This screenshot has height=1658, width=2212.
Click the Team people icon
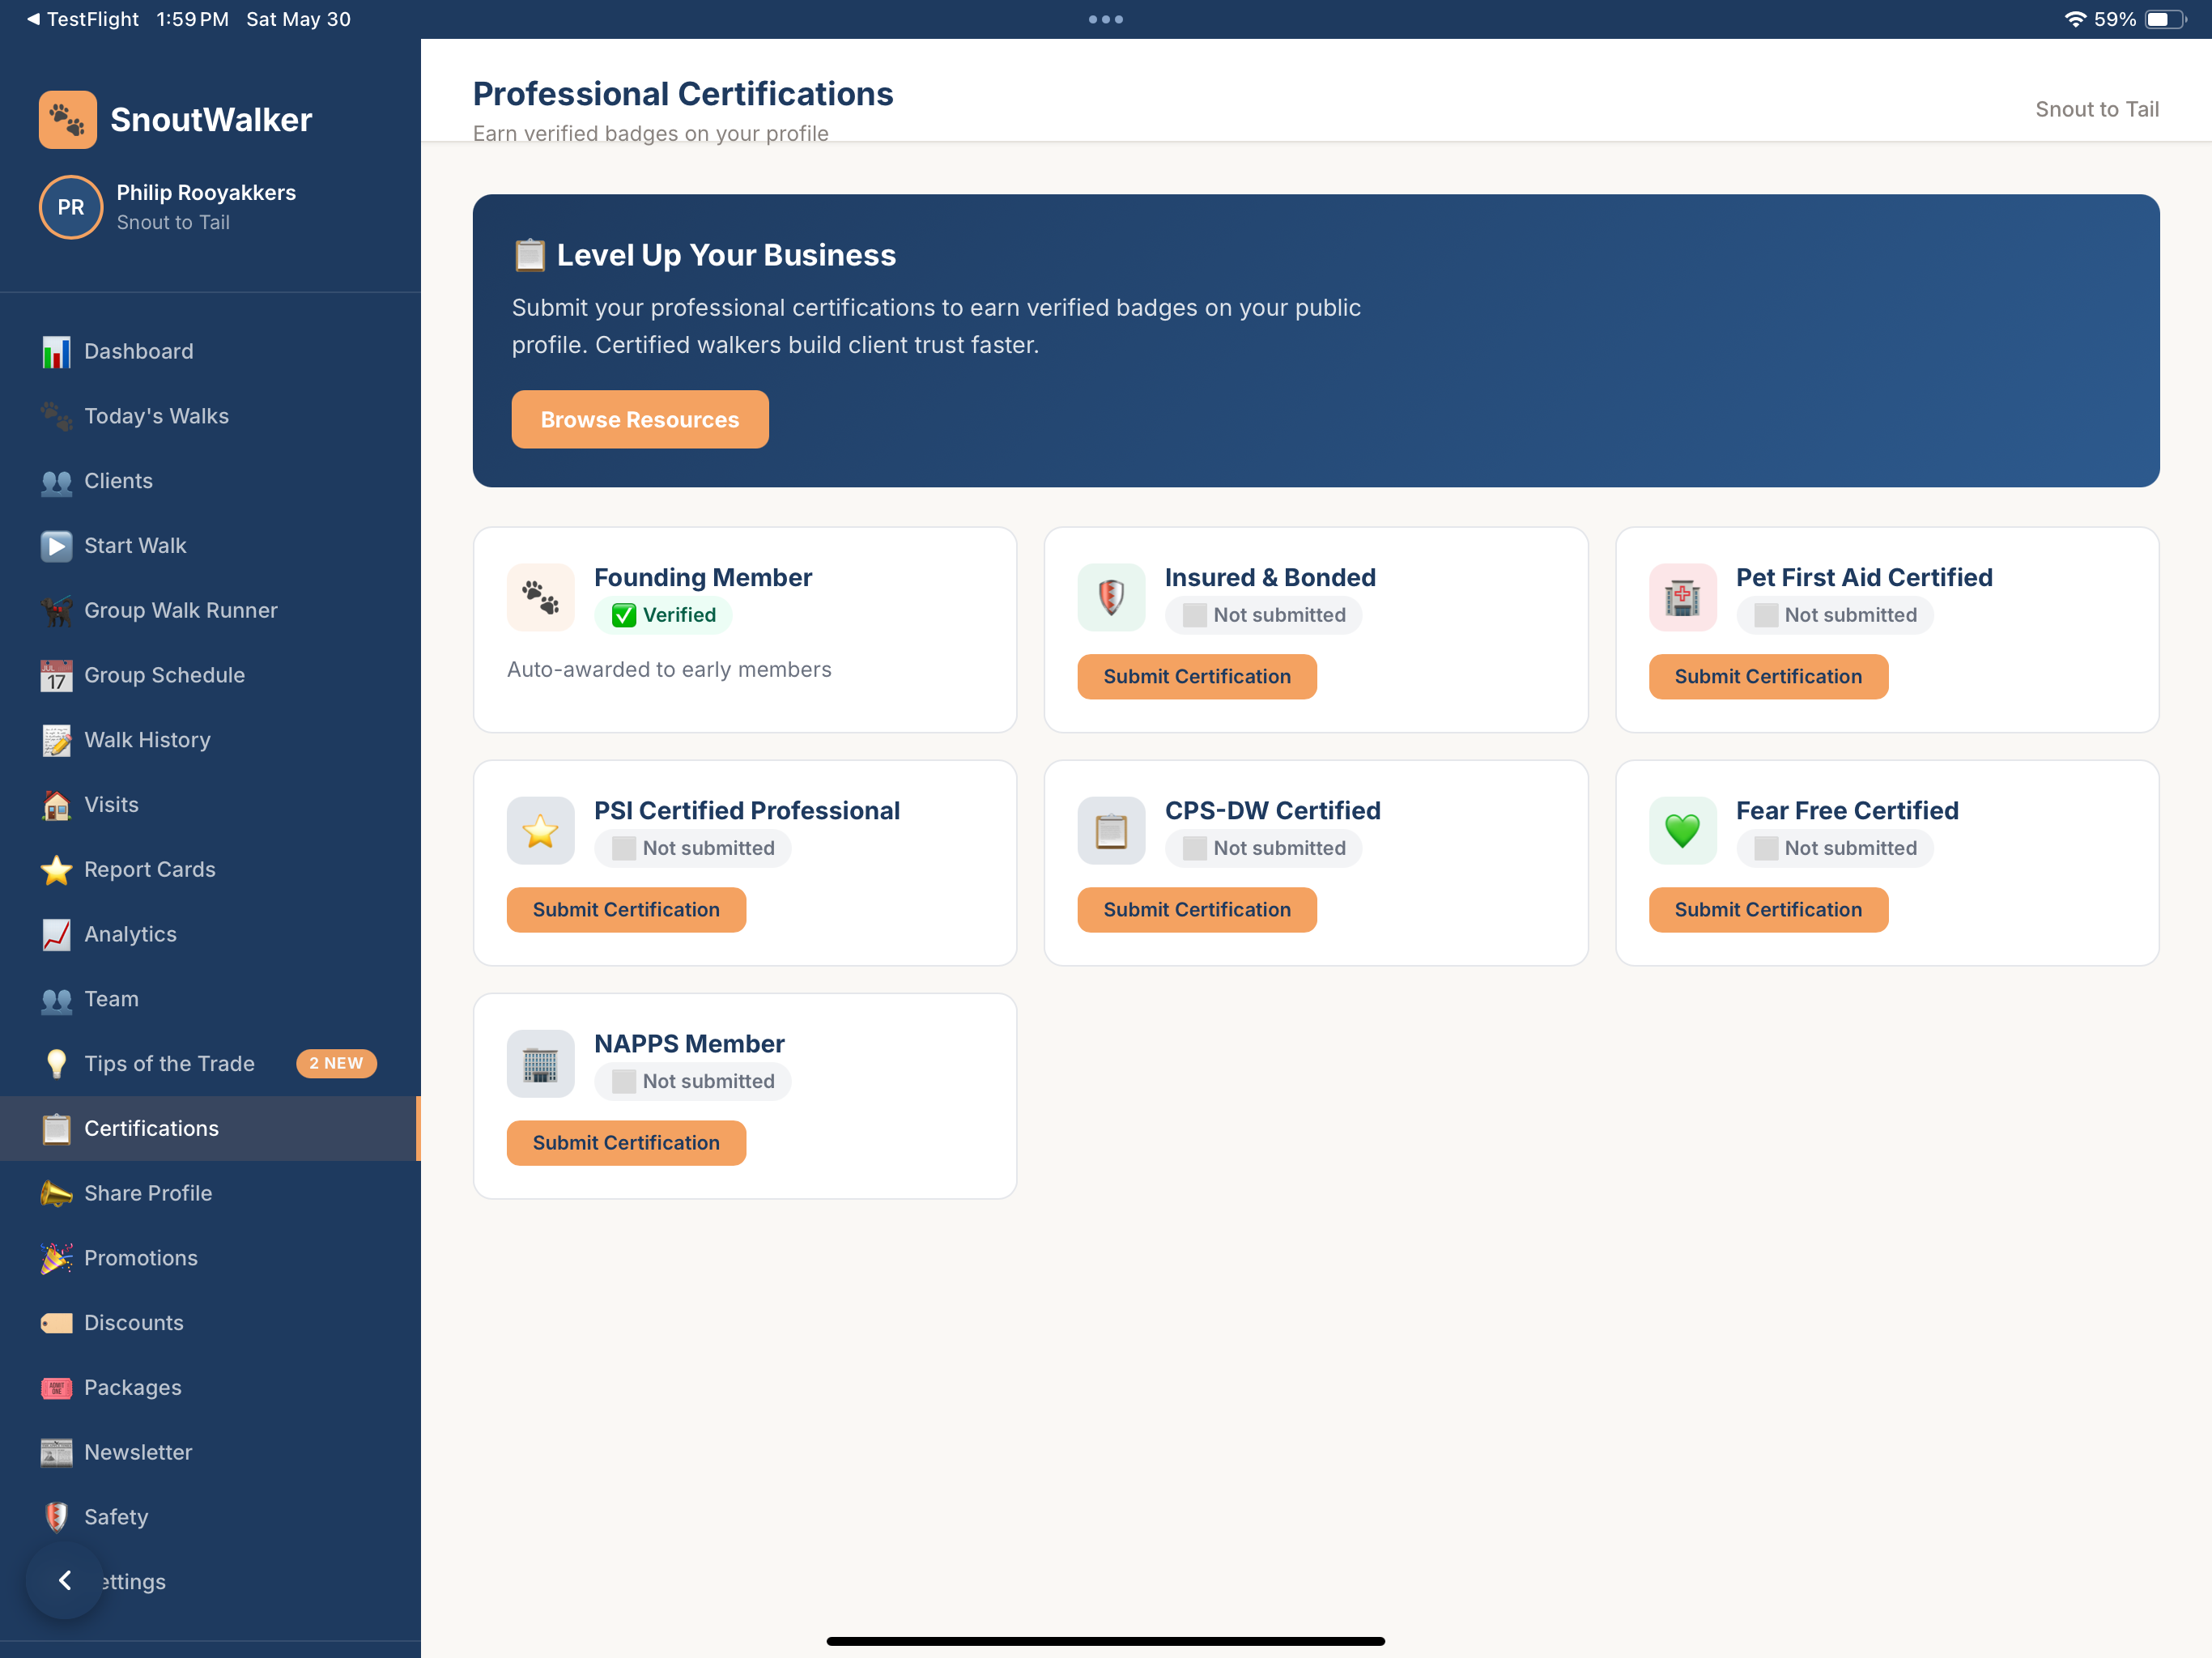(56, 1000)
